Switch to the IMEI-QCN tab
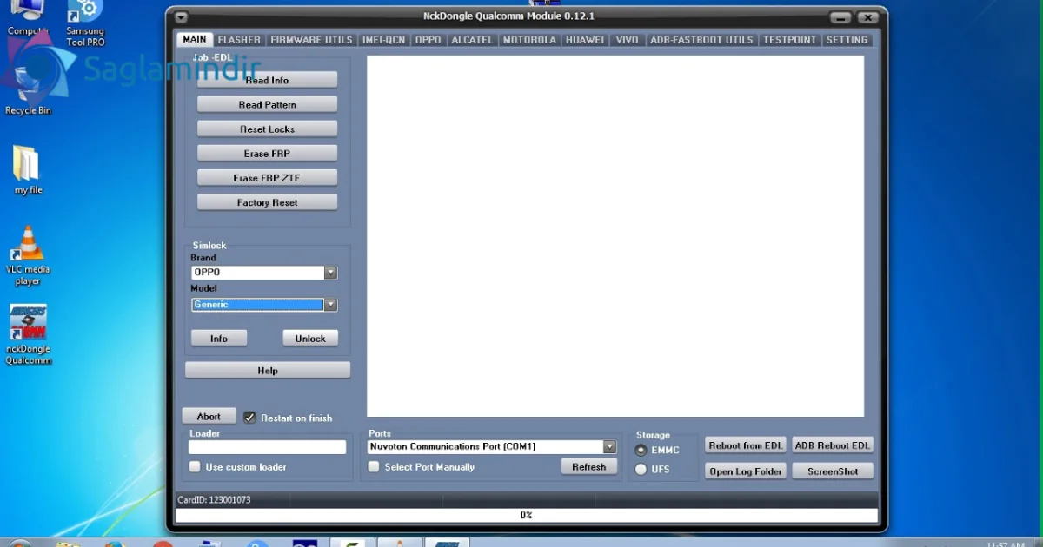The image size is (1043, 547). [383, 40]
